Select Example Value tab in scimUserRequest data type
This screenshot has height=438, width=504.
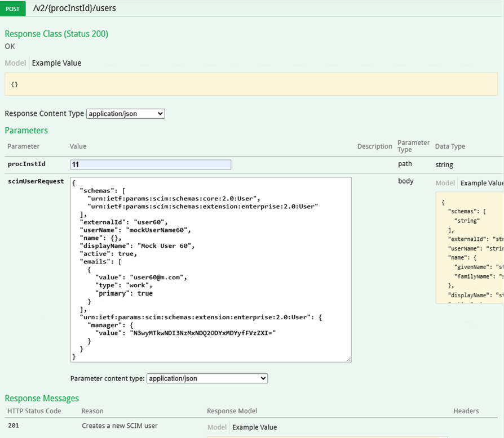[x=481, y=183]
